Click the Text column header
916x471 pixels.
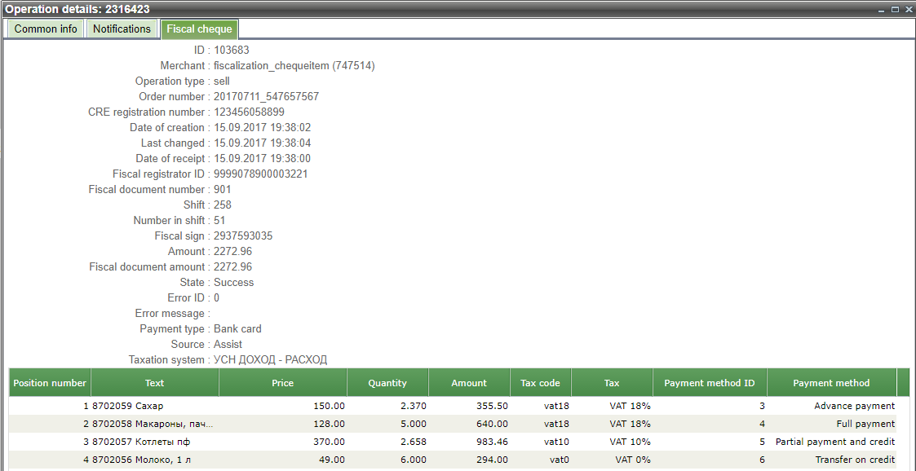[154, 383]
